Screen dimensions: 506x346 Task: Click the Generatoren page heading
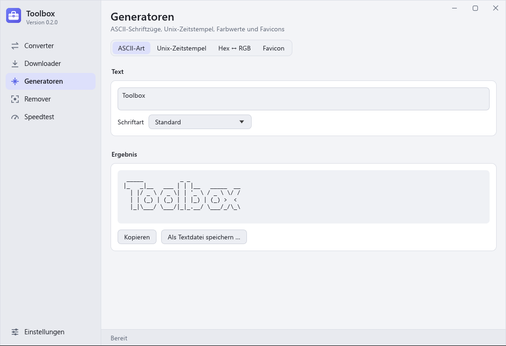pos(142,17)
